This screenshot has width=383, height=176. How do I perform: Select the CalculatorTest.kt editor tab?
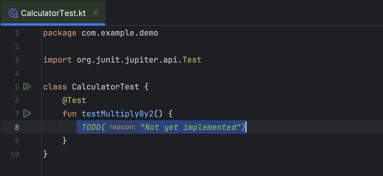(53, 13)
